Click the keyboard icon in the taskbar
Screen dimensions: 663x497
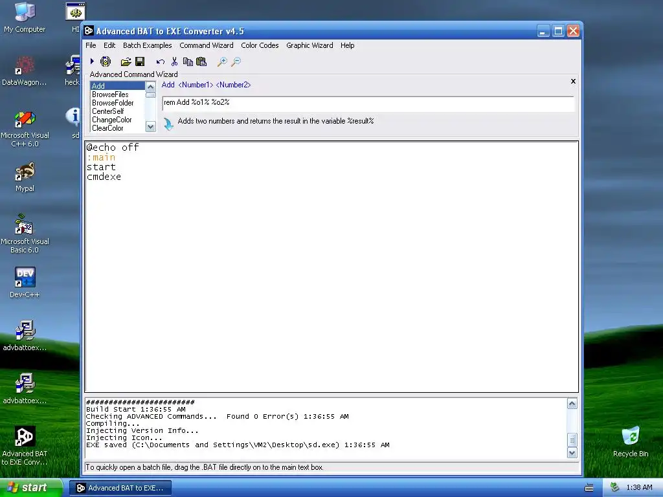pyautogui.click(x=589, y=488)
